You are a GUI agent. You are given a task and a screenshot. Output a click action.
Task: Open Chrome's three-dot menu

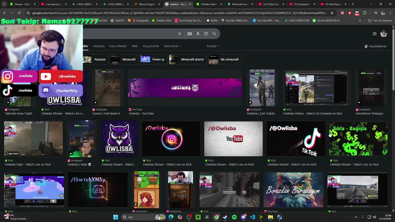pyautogui.click(x=390, y=13)
